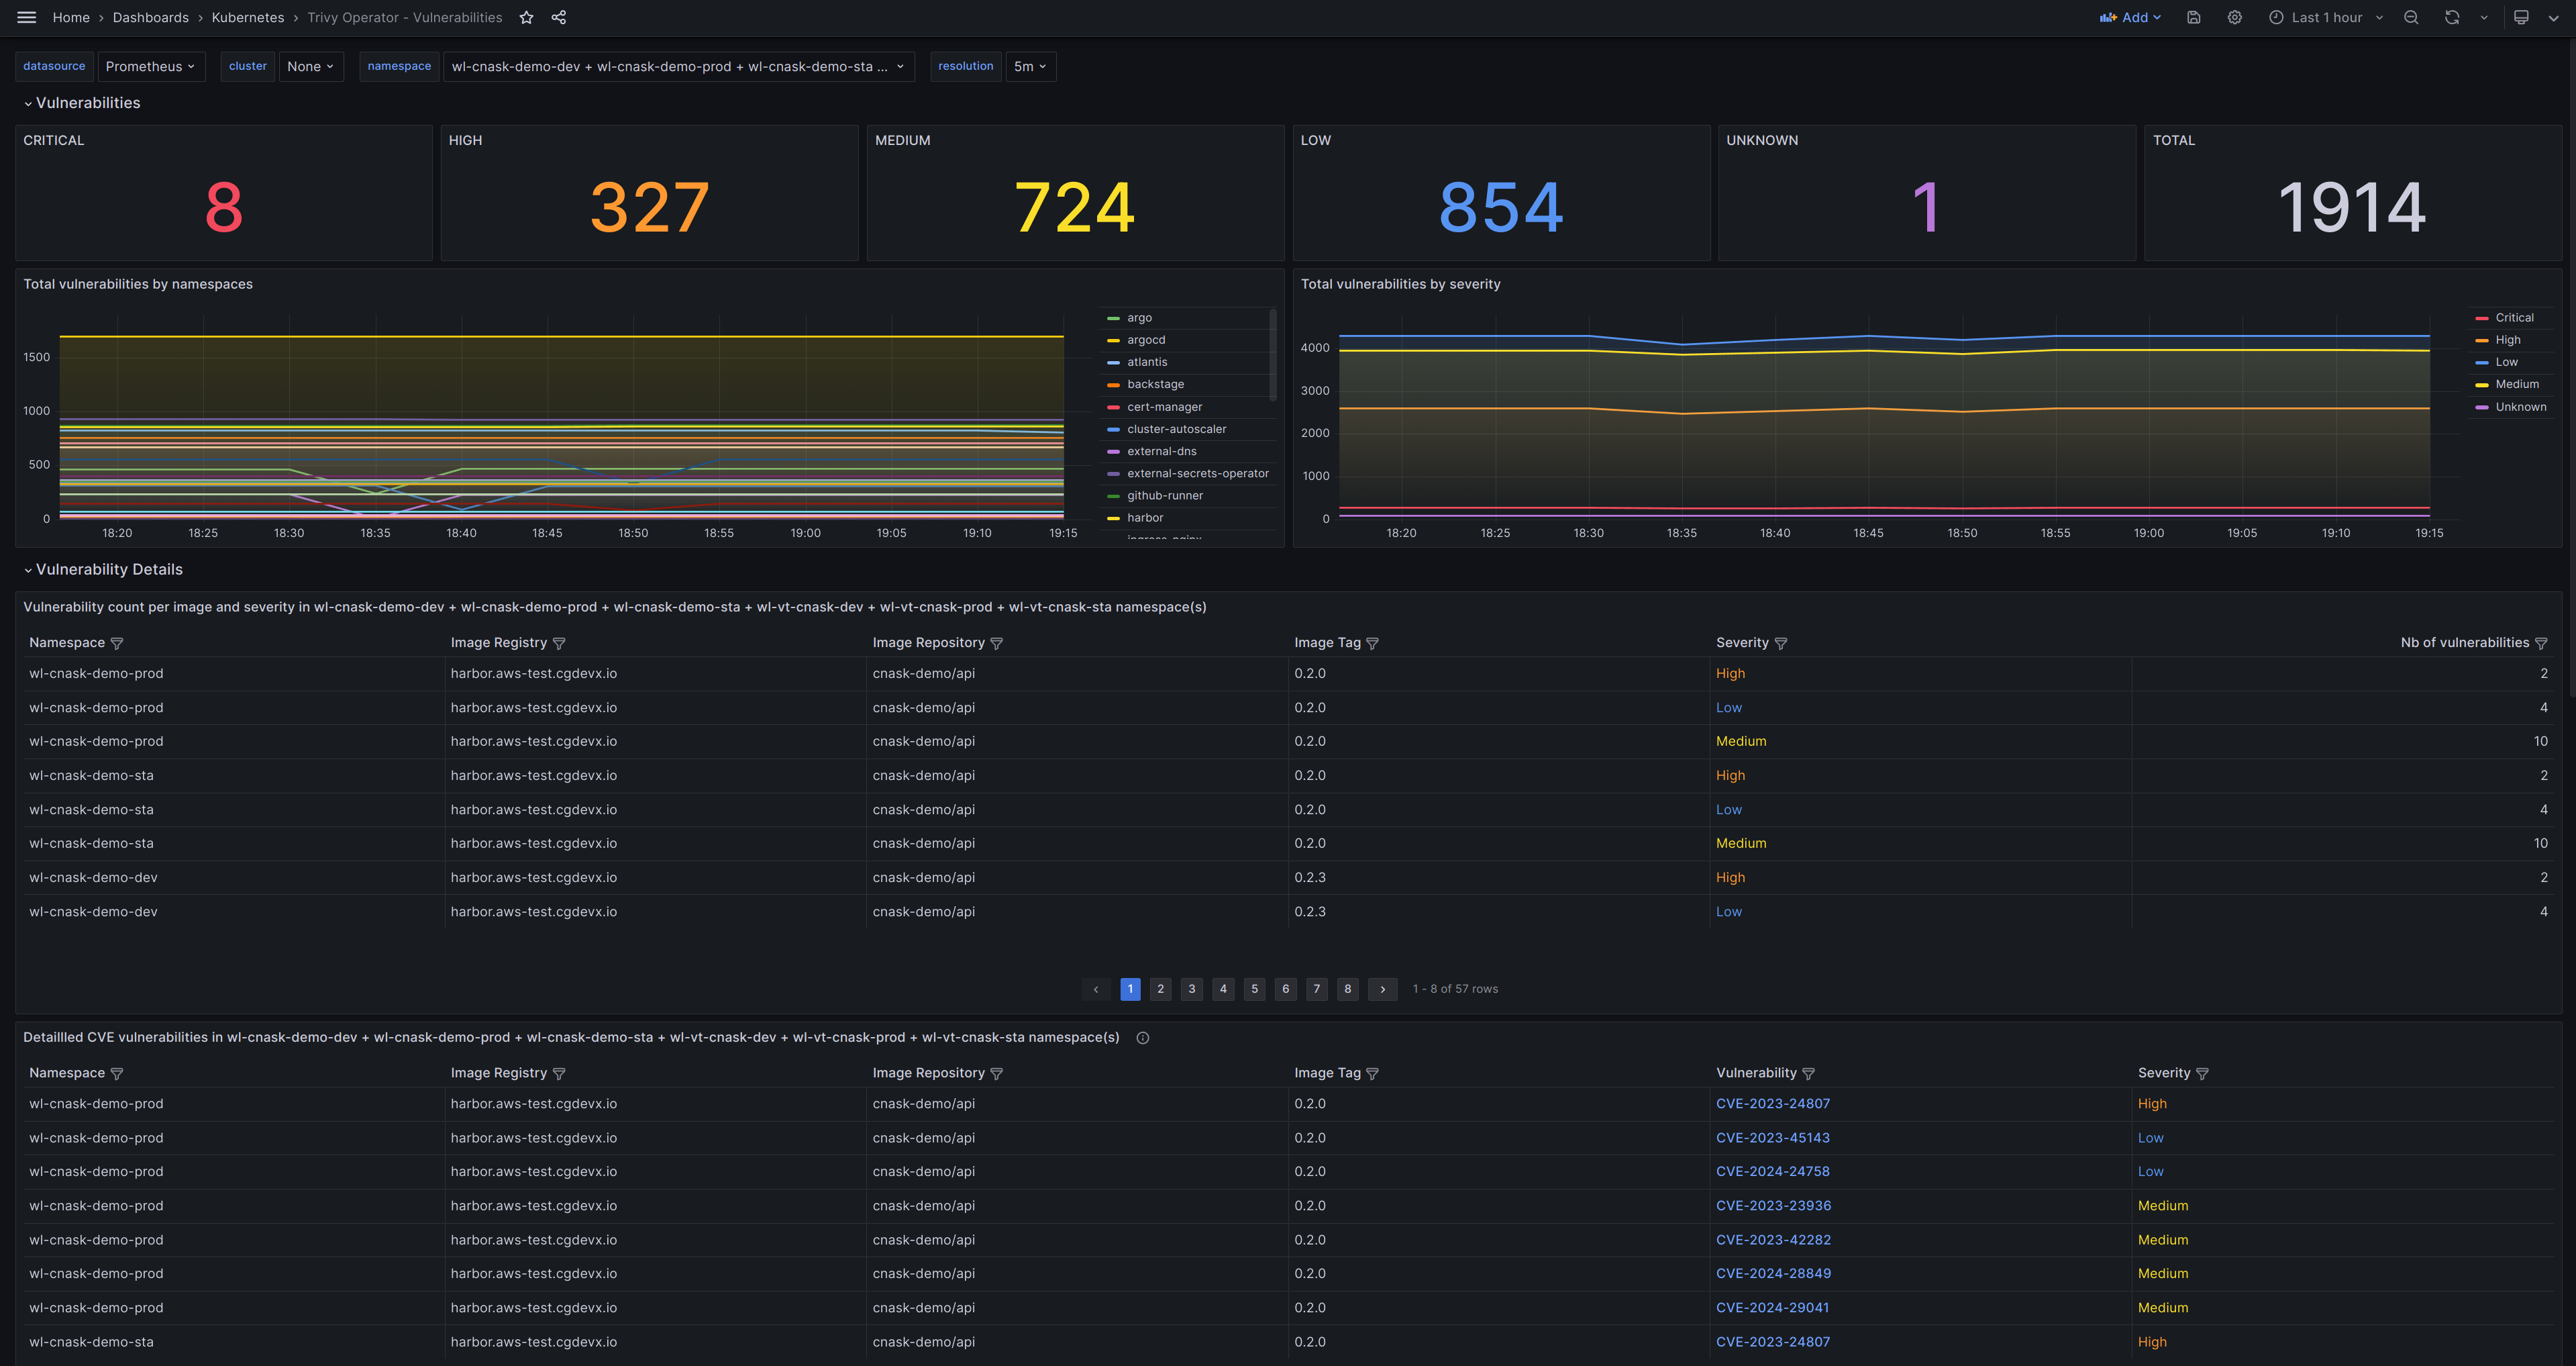Open the Grafana main menu

(26, 17)
